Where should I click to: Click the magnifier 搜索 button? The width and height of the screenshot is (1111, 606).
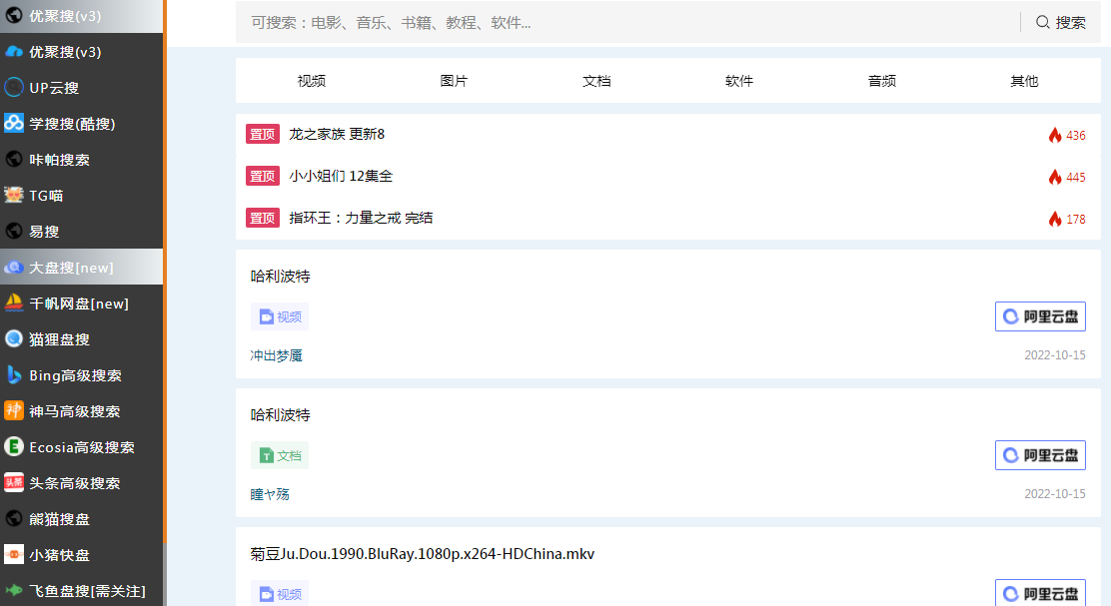[1061, 23]
